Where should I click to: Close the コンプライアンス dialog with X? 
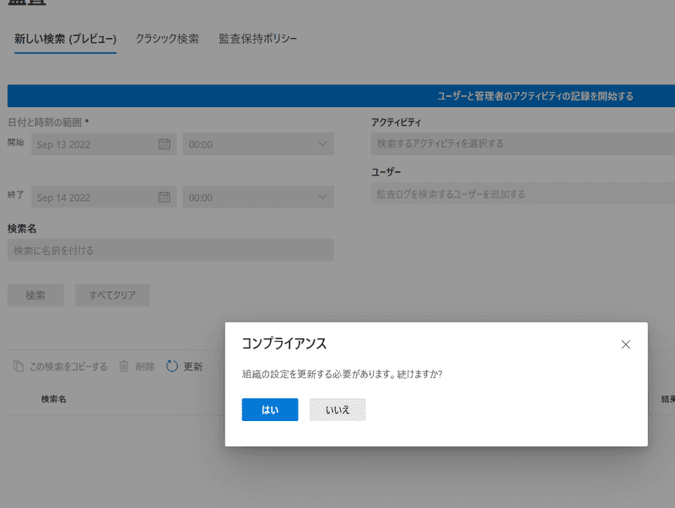click(625, 344)
